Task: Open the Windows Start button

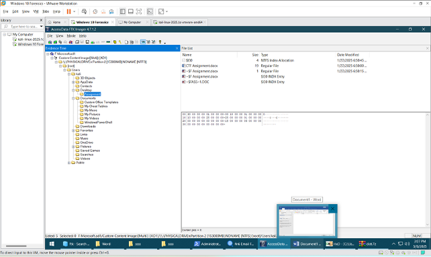Action: coord(52,244)
